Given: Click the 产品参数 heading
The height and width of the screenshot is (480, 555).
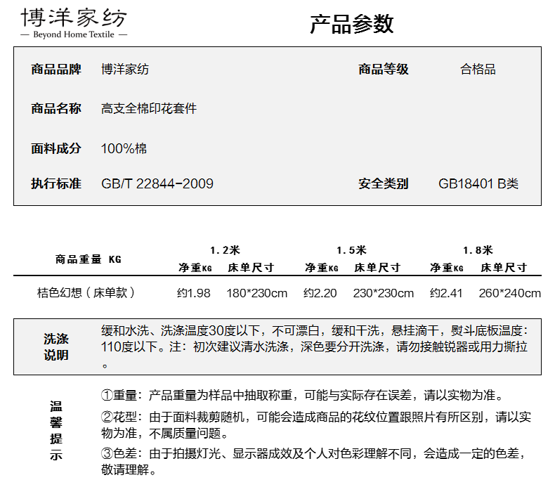Looking at the screenshot, I should pos(351,24).
